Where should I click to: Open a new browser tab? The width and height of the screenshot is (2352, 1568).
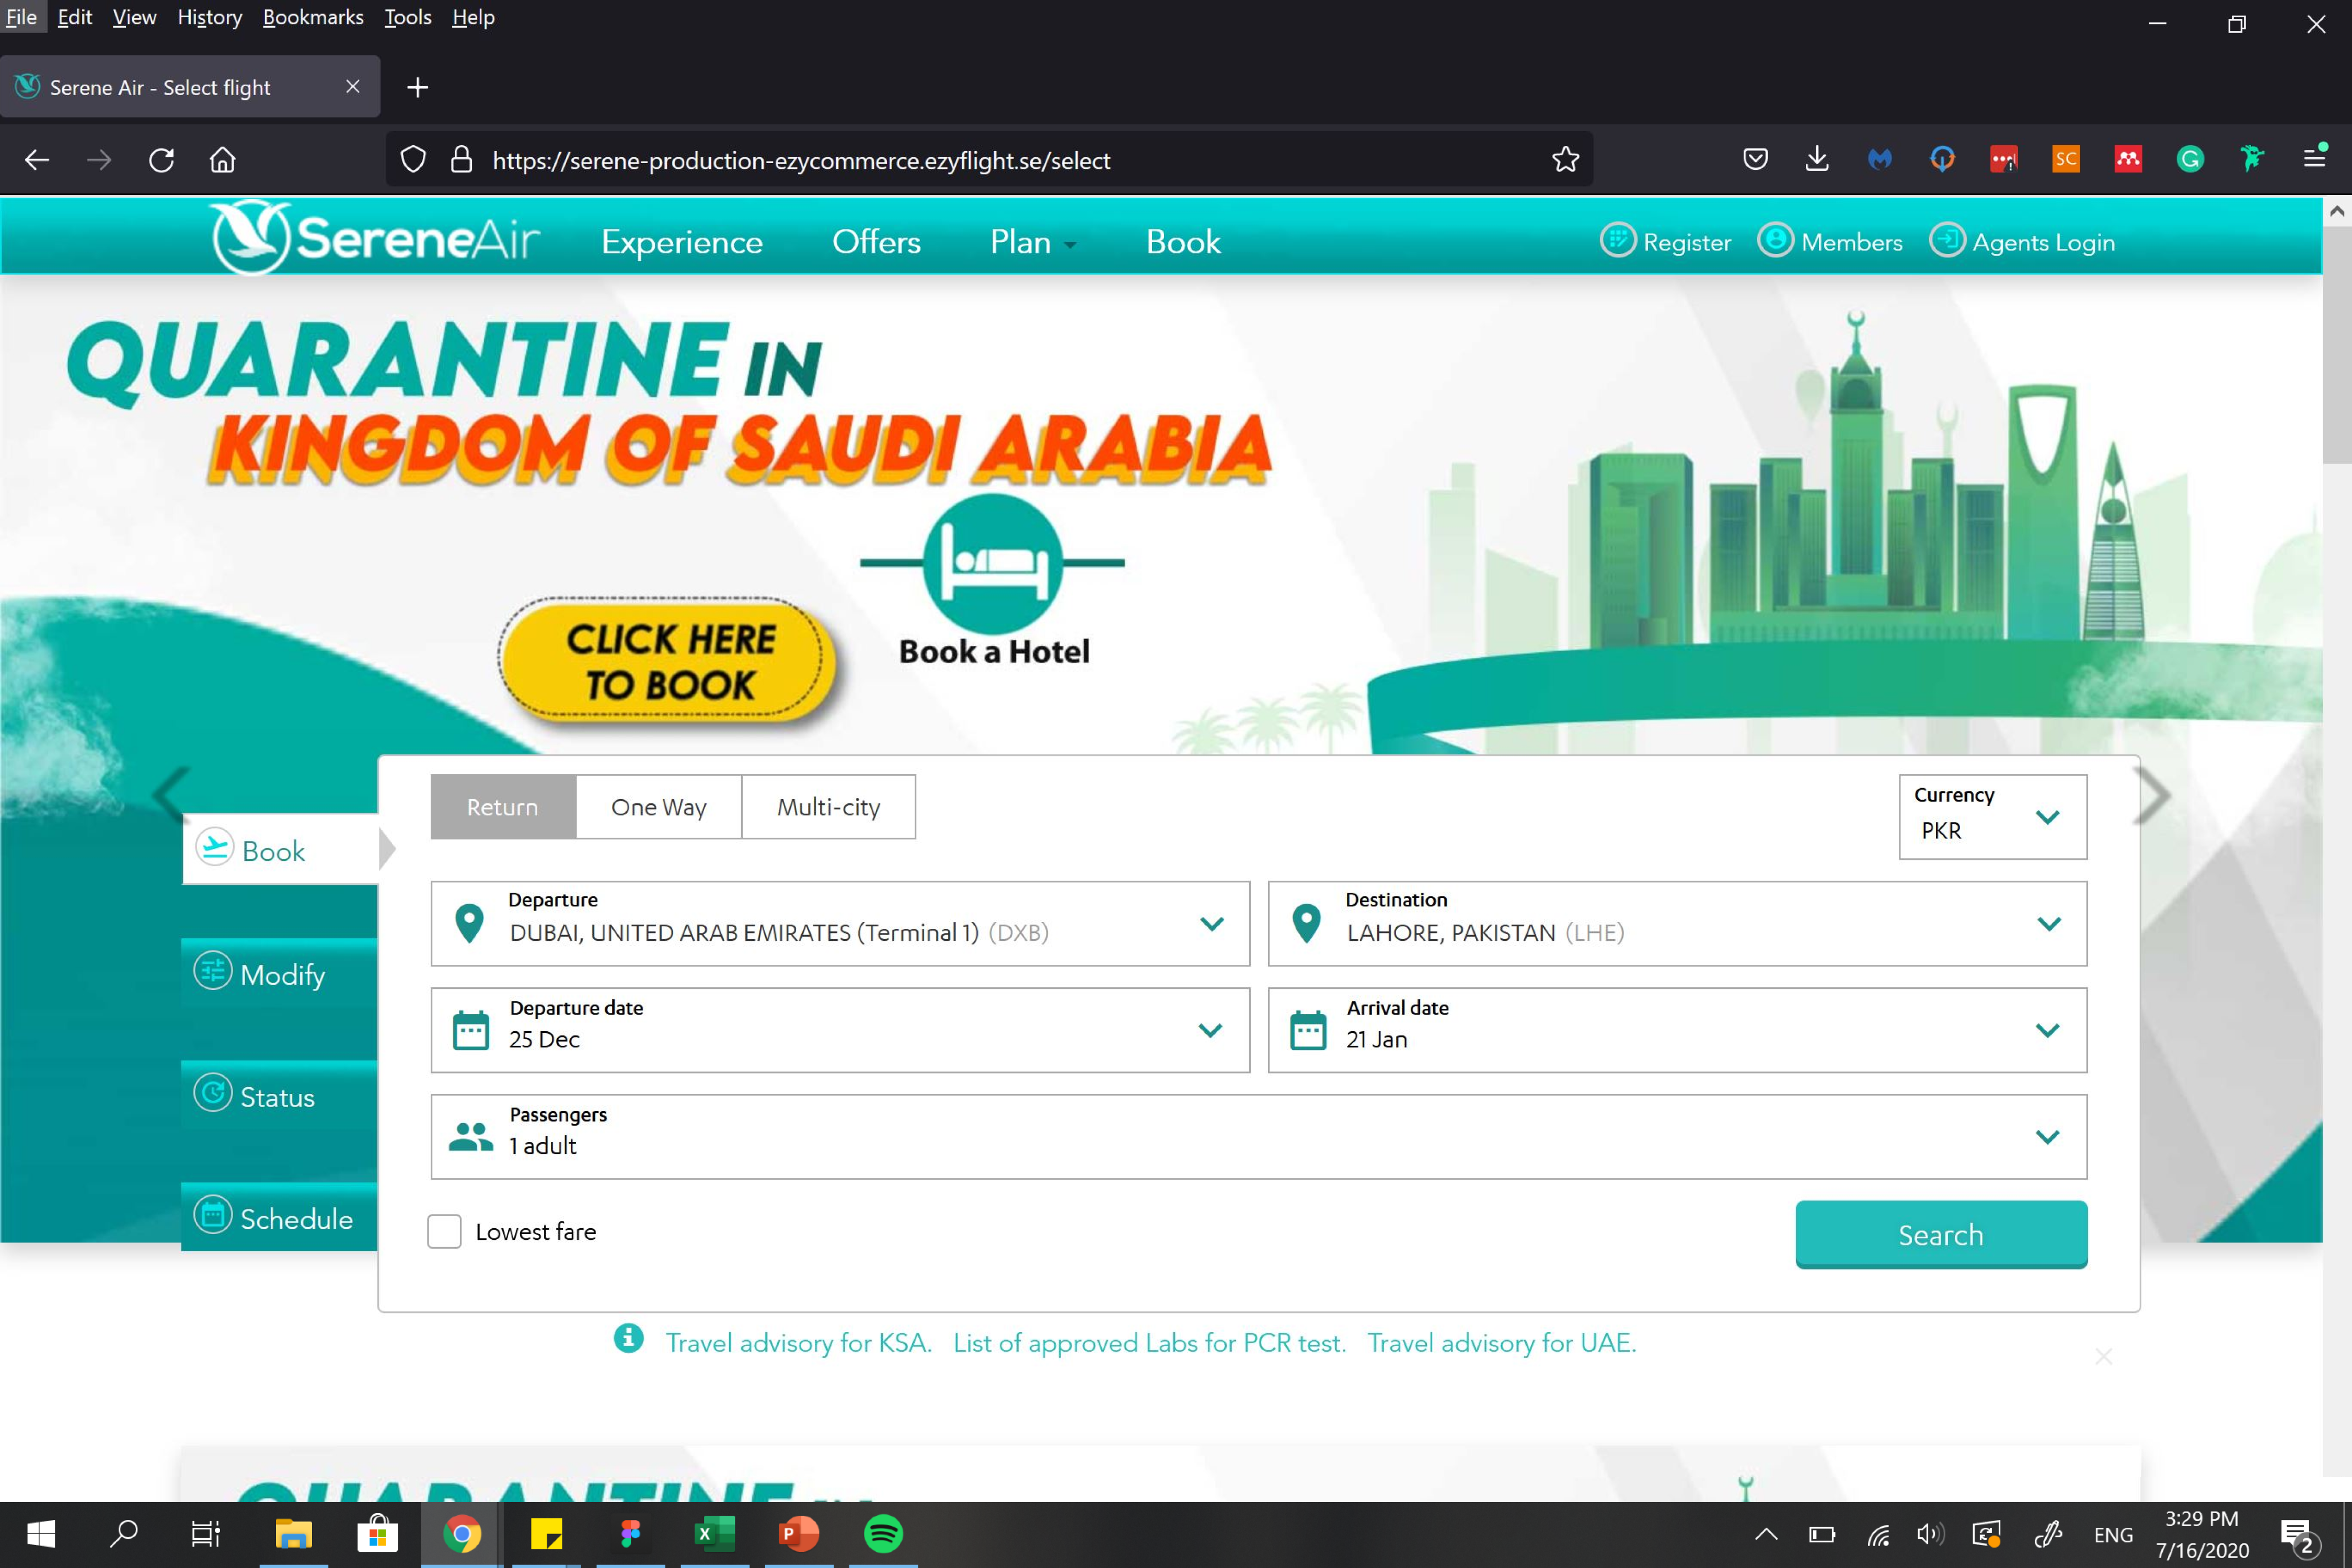pos(418,88)
